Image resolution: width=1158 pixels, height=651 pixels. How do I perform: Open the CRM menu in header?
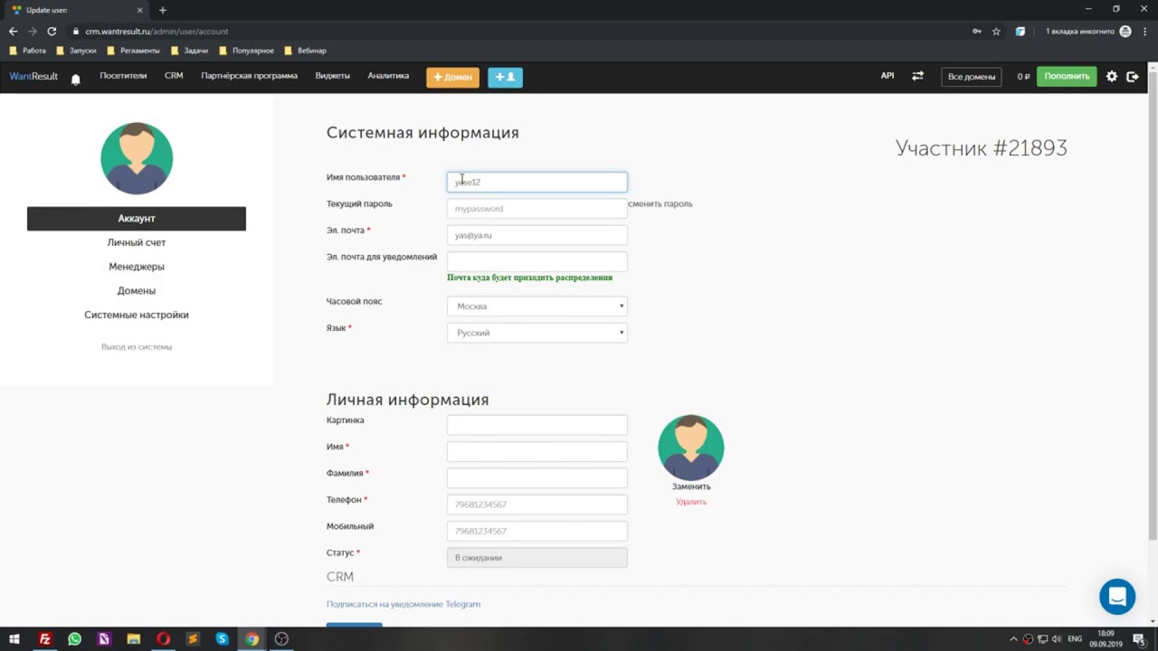174,76
